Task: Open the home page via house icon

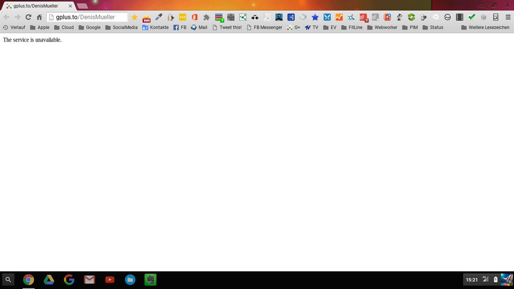Action: coord(39,17)
